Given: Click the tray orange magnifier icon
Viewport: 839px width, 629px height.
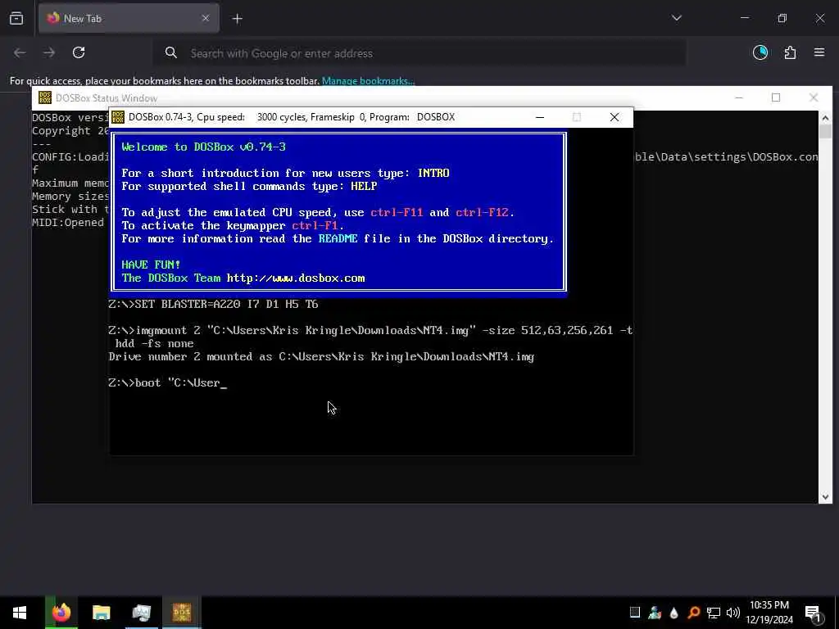Looking at the screenshot, I should click(x=693, y=613).
